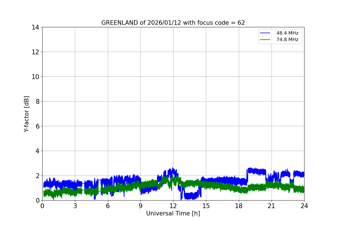Click the x-axis tick label 15
This screenshot has height=225, width=338.
click(206, 206)
